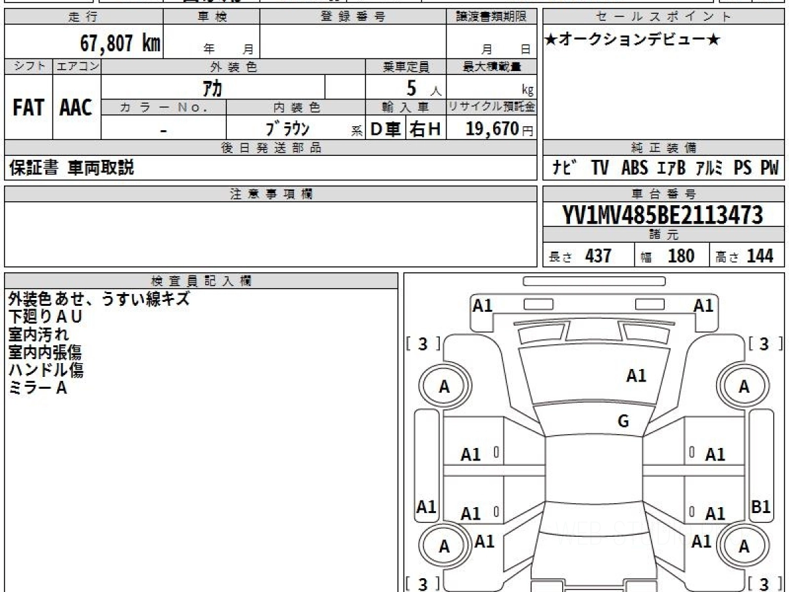Click the PW equipment label
Viewport: 789px width, 592px height.
tap(769, 168)
